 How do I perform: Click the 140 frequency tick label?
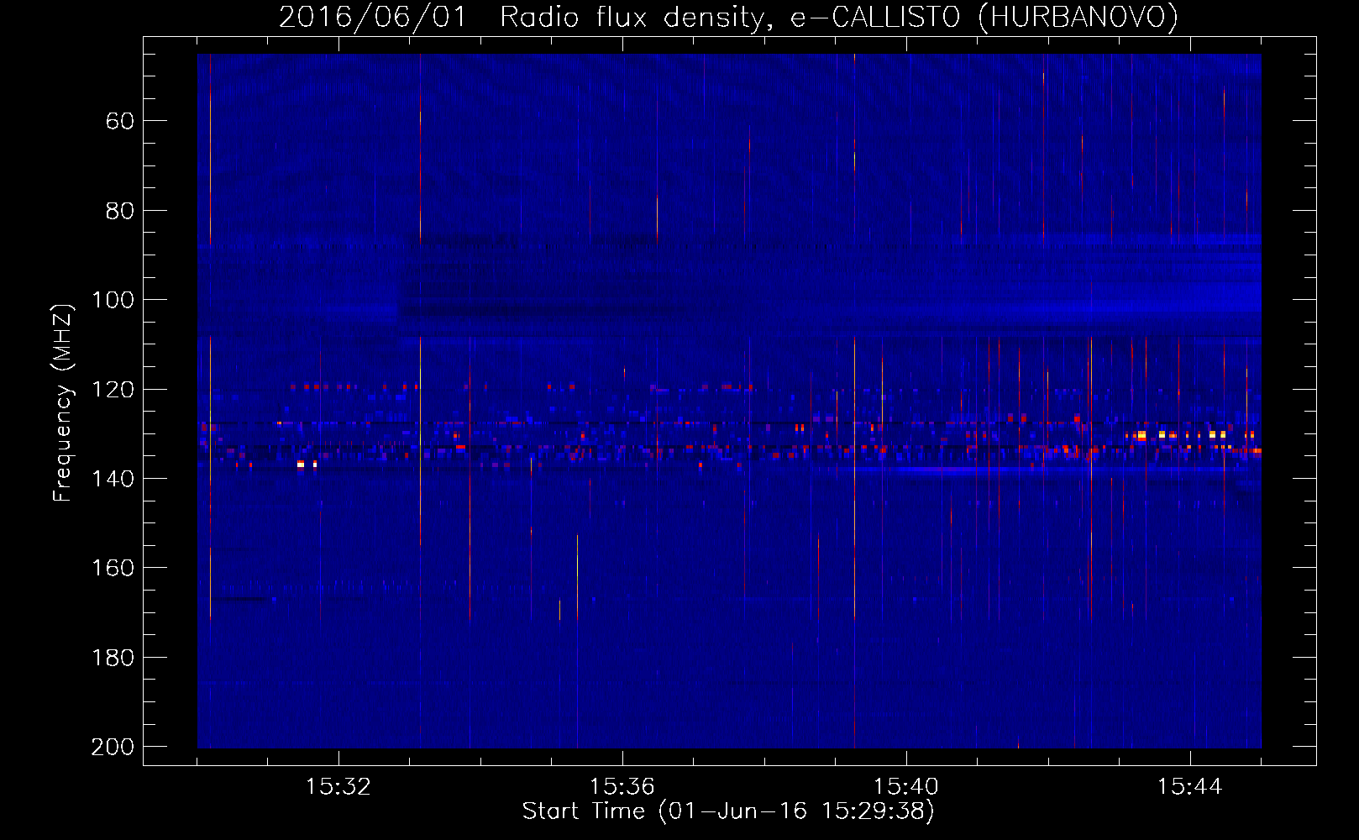click(x=113, y=479)
